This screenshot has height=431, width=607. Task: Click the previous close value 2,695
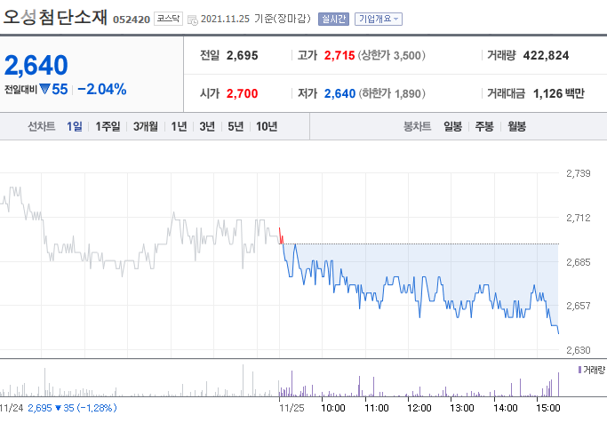pyautogui.click(x=242, y=55)
